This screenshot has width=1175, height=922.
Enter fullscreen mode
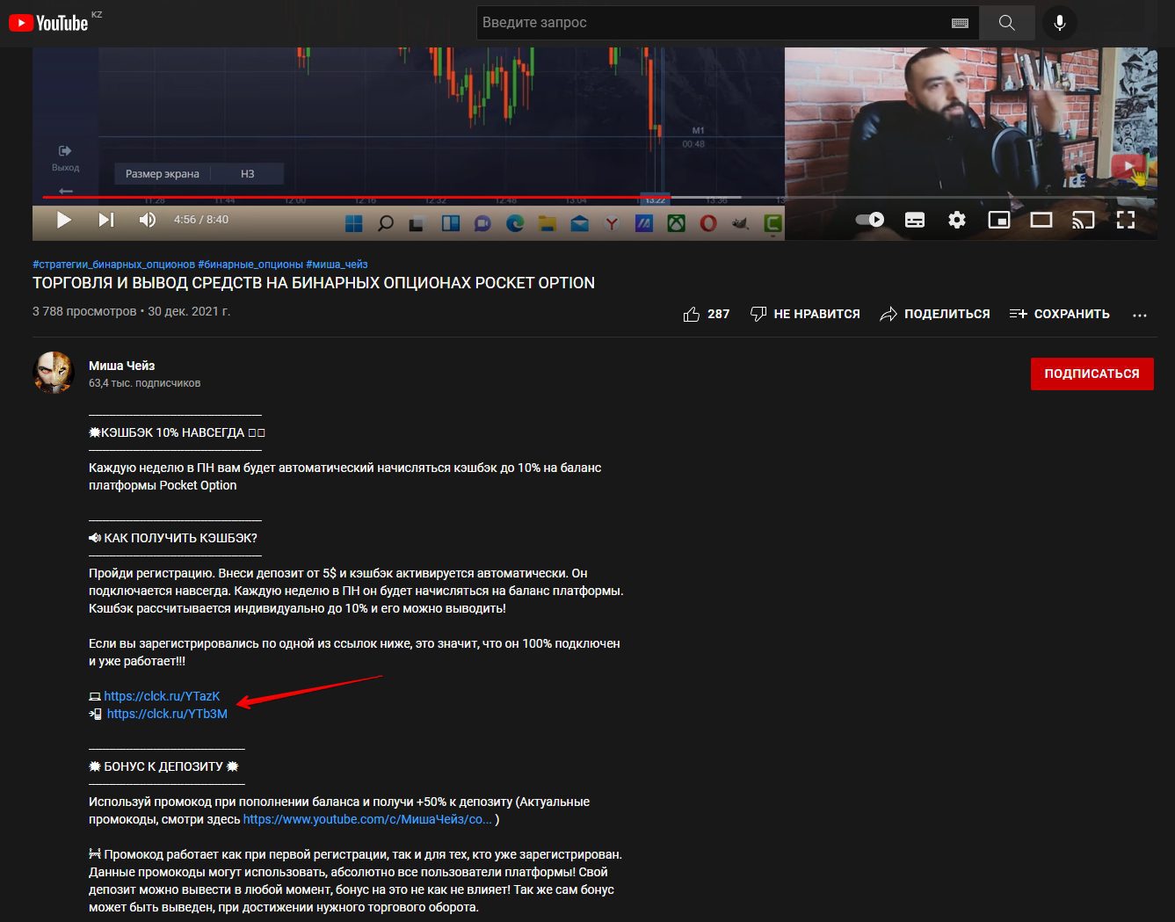click(1126, 220)
